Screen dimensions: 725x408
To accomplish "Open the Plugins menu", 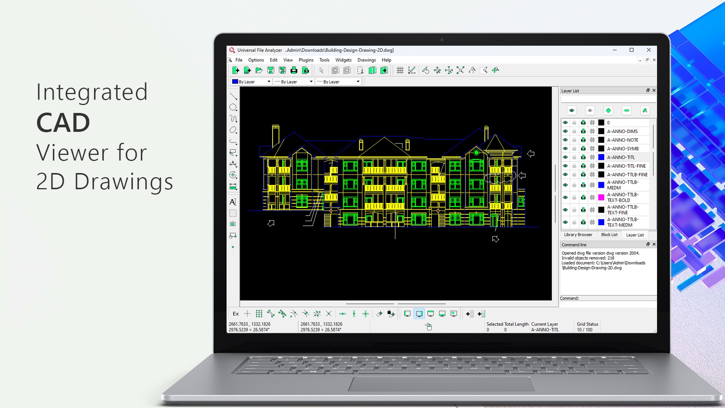I will click(306, 60).
